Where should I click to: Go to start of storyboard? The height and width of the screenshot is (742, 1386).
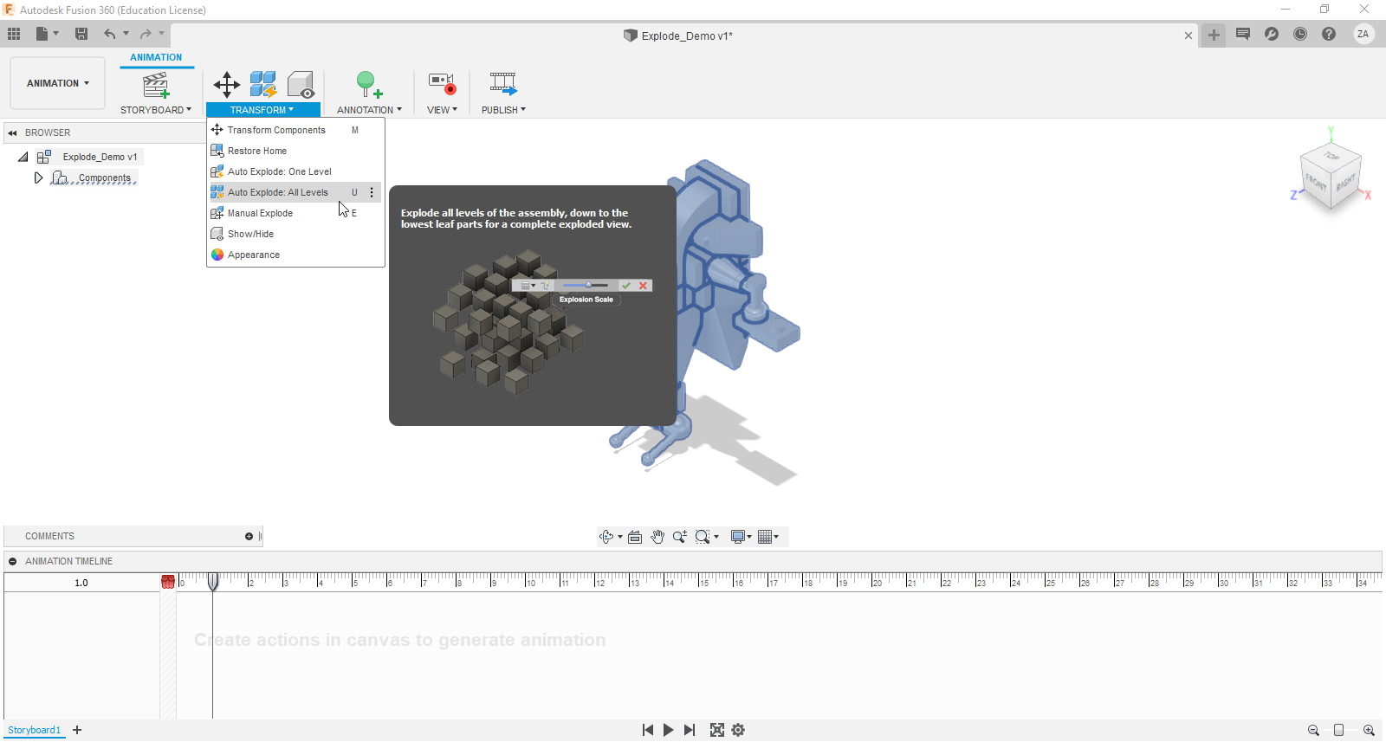(648, 730)
